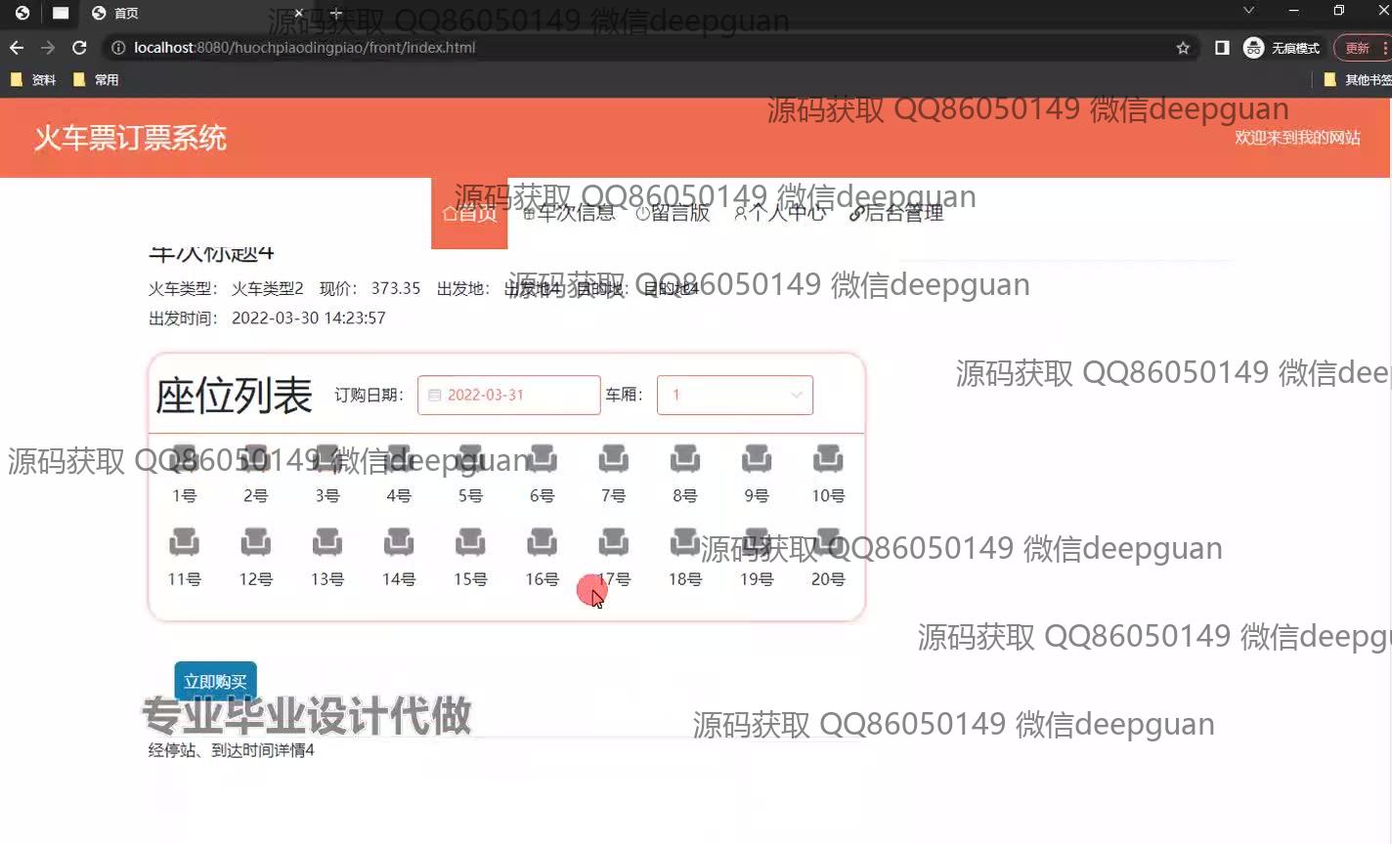Open 后台管理 link
1392x844 pixels.
[x=896, y=214]
